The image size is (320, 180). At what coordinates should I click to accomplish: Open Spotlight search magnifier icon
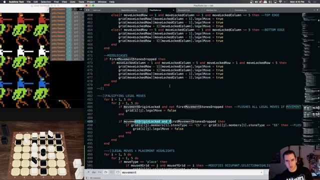tap(309, 2)
